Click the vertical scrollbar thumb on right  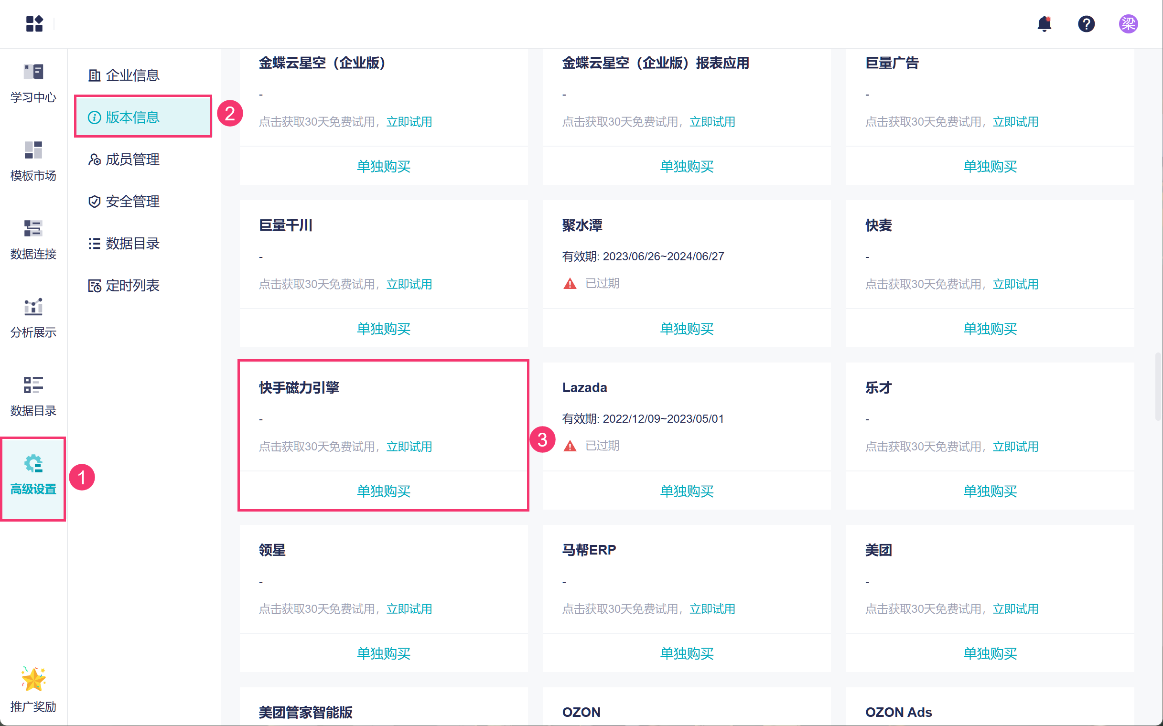coord(1158,386)
